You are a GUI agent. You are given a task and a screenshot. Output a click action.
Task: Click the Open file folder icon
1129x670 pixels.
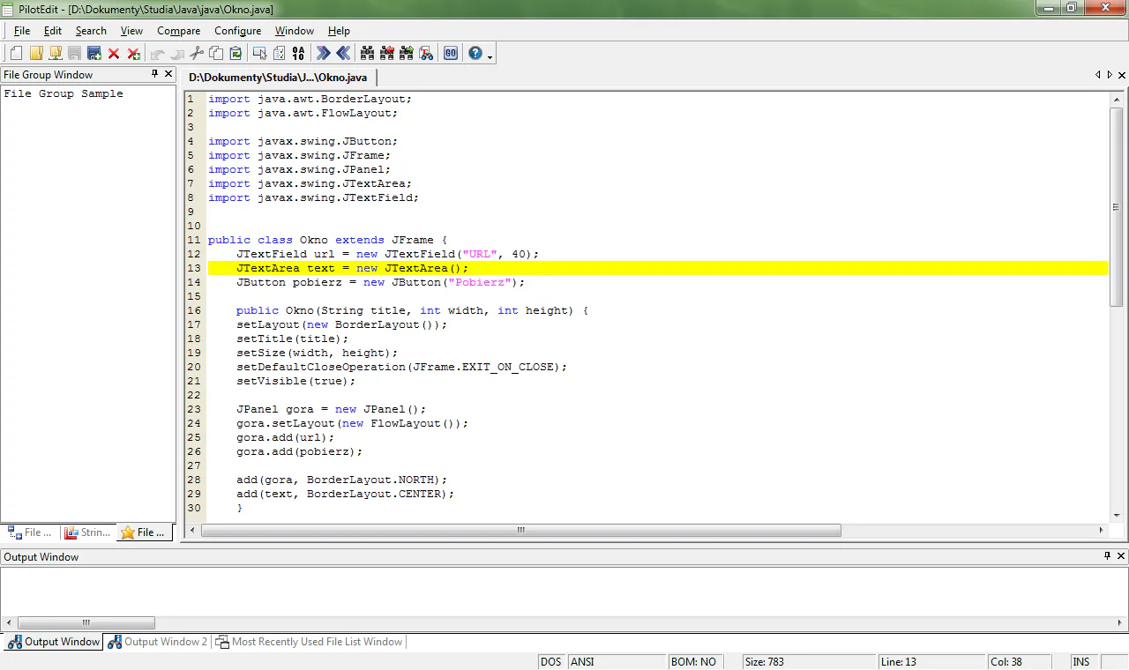36,54
